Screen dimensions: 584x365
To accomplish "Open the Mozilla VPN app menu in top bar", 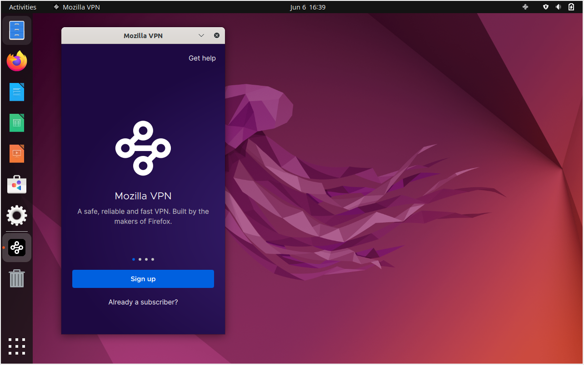I will coord(77,7).
